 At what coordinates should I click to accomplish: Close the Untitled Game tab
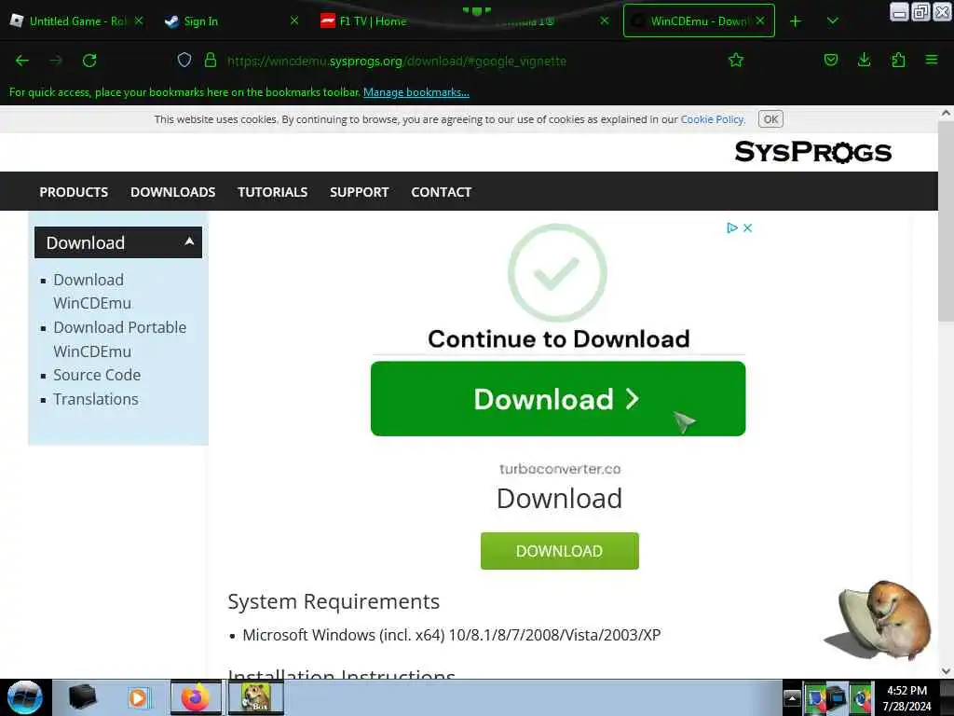point(139,21)
